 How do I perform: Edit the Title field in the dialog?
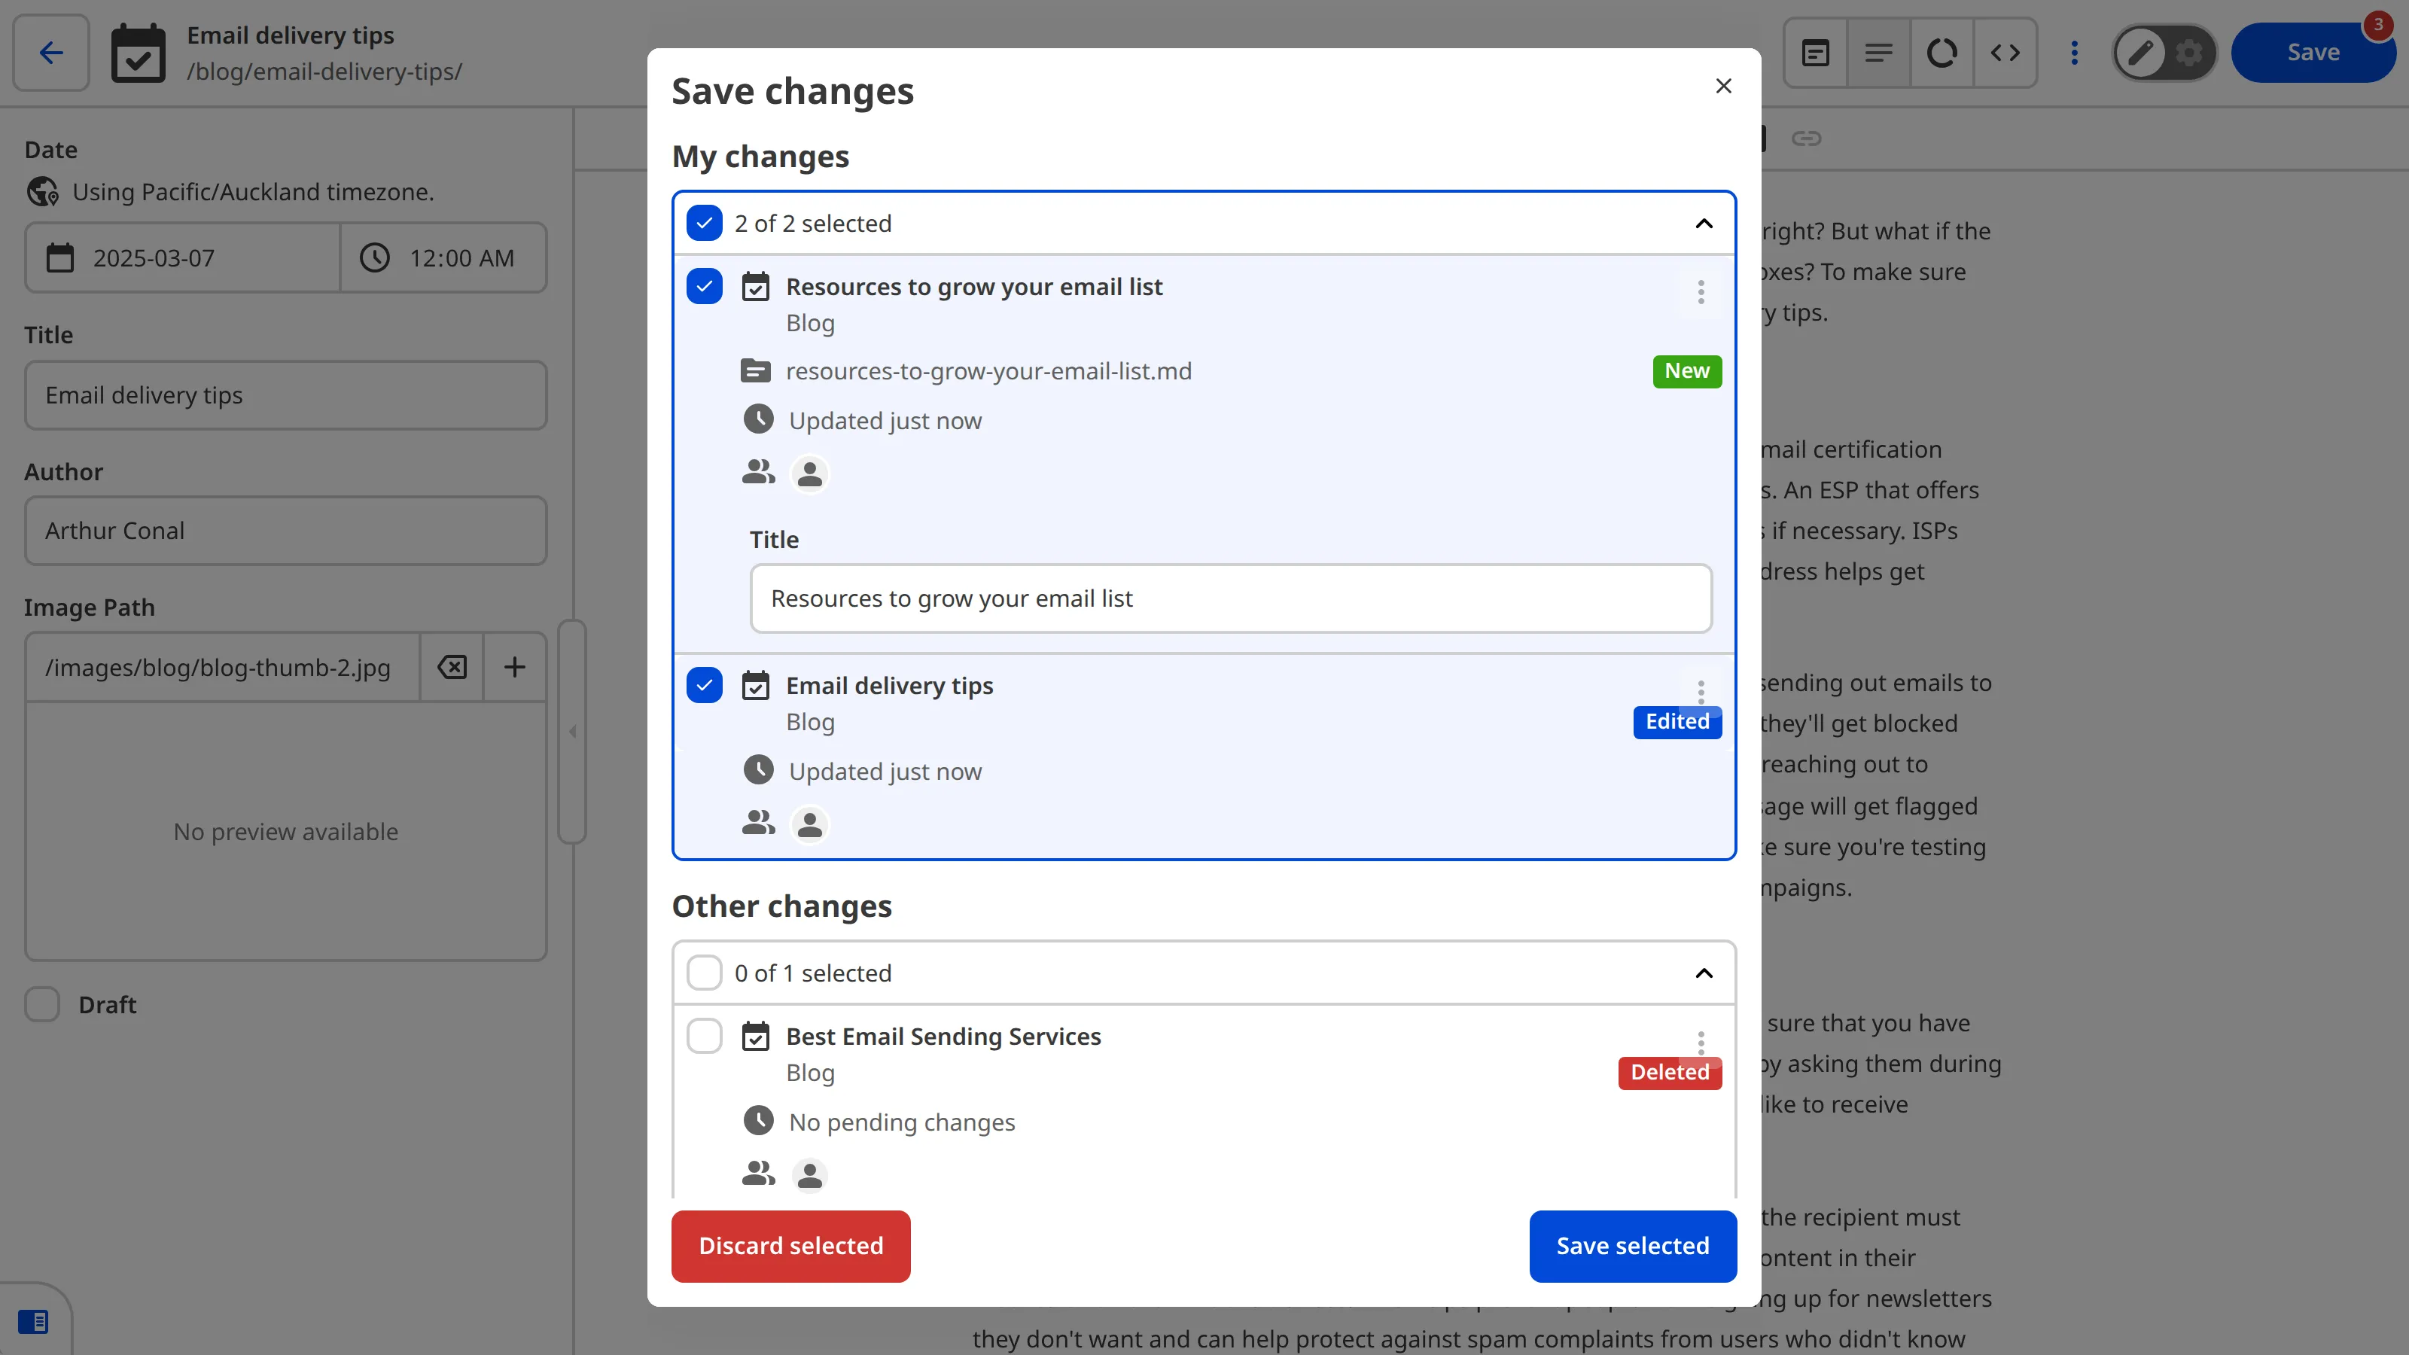[1231, 598]
